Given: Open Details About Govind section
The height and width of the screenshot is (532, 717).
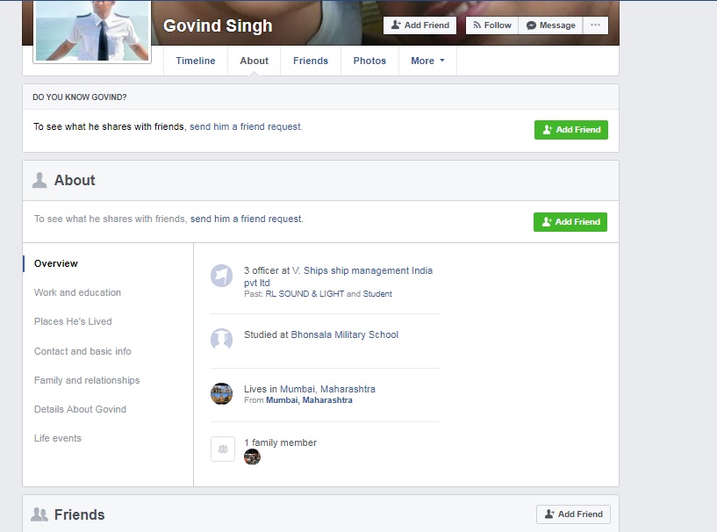Looking at the screenshot, I should coord(80,409).
